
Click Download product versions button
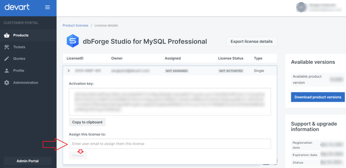[x=318, y=97]
